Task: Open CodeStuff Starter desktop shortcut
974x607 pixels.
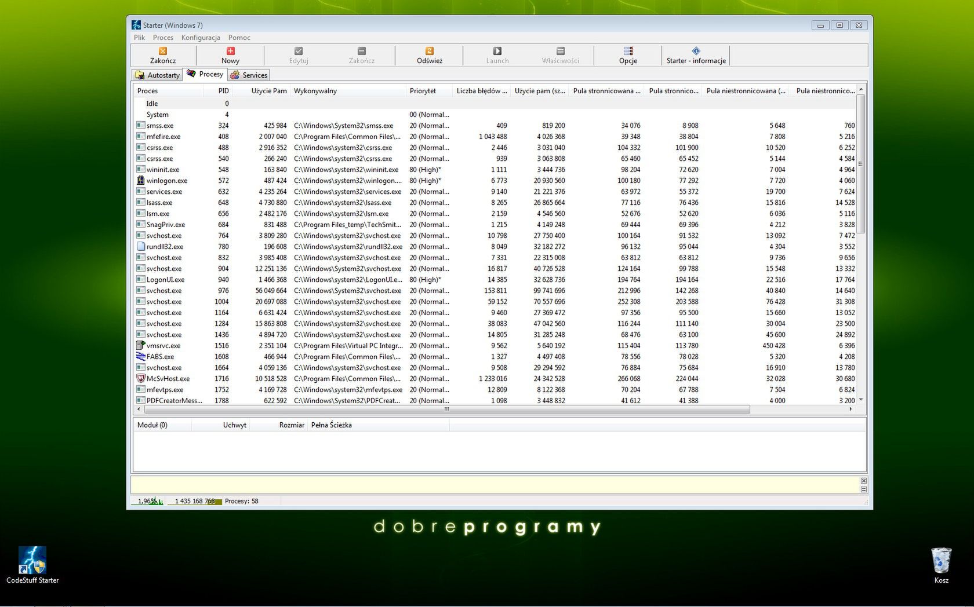Action: click(x=32, y=565)
